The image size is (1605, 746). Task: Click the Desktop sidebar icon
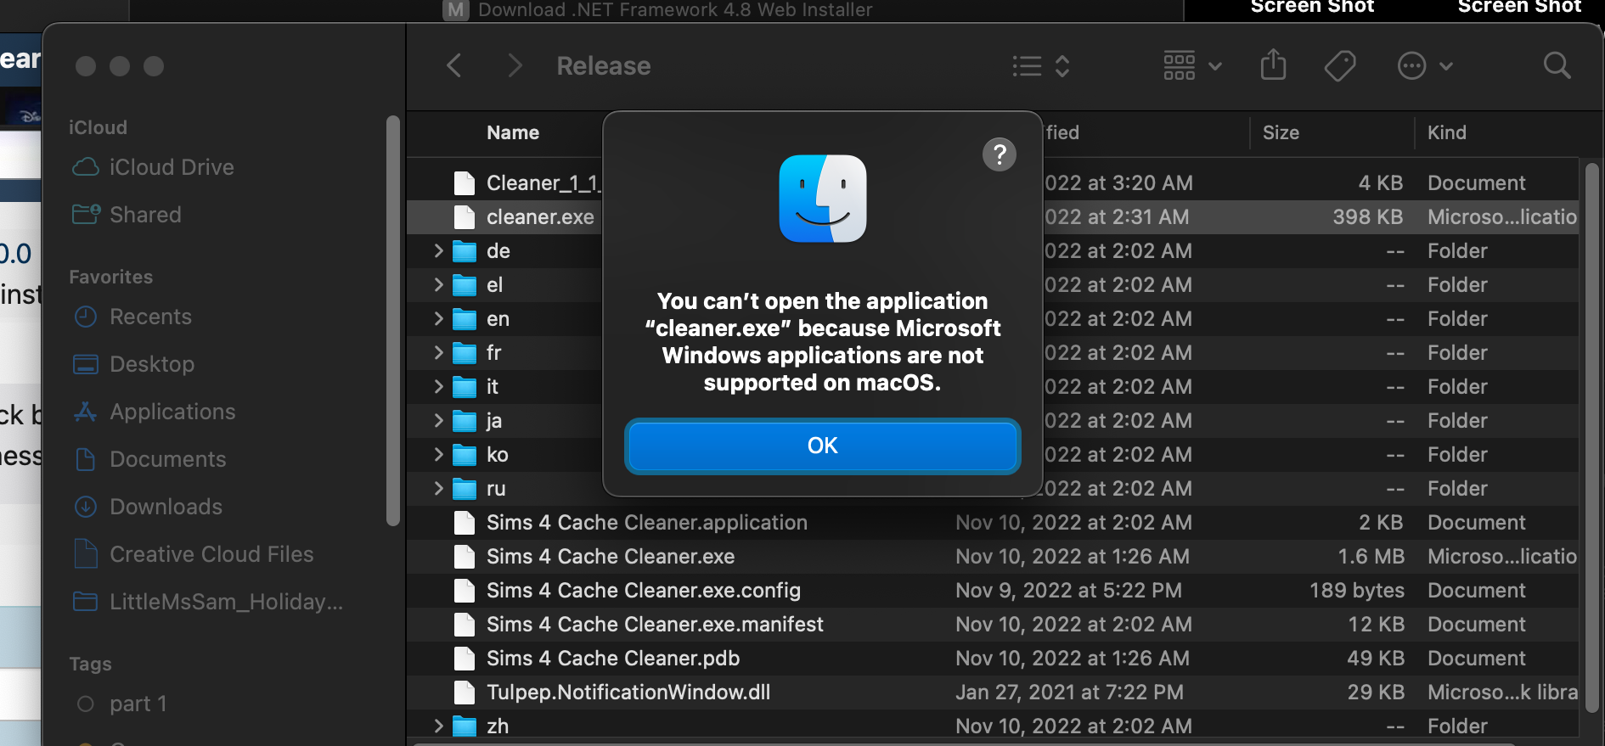[86, 364]
